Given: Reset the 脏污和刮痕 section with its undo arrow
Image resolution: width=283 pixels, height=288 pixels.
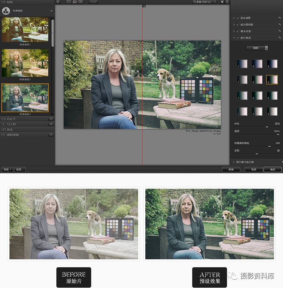Looking at the screenshot, I should (280, 25).
